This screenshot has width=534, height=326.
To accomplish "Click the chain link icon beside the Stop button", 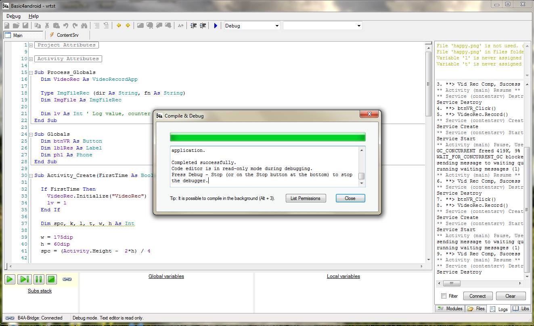I will [67, 279].
